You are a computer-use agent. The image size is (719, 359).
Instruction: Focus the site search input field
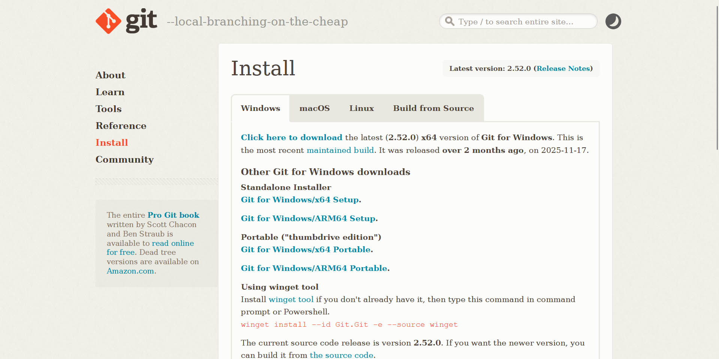click(x=518, y=21)
